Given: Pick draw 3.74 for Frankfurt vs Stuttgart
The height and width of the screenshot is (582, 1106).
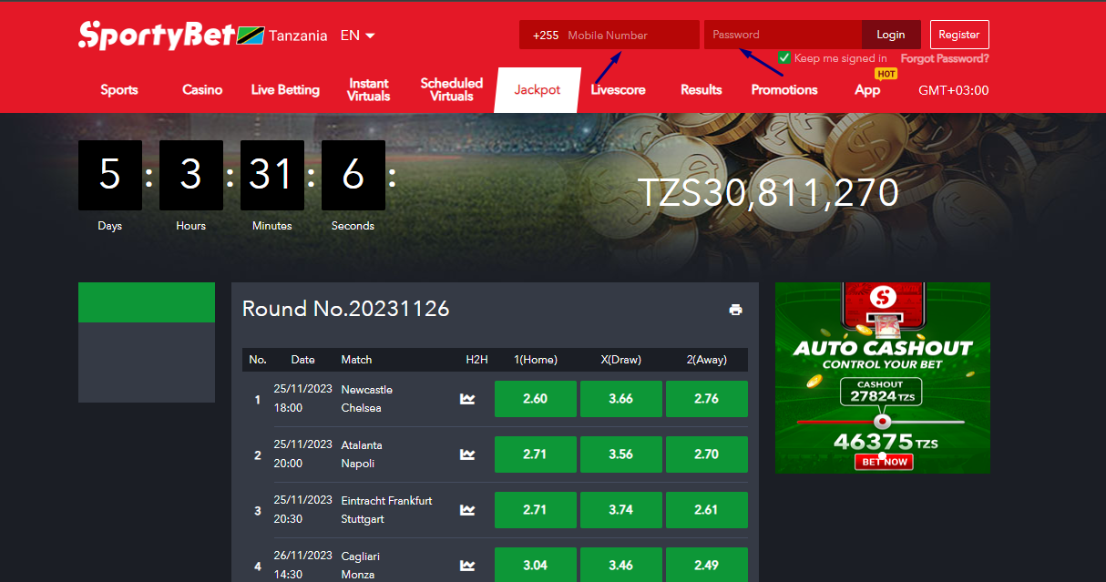Looking at the screenshot, I should pos(621,510).
